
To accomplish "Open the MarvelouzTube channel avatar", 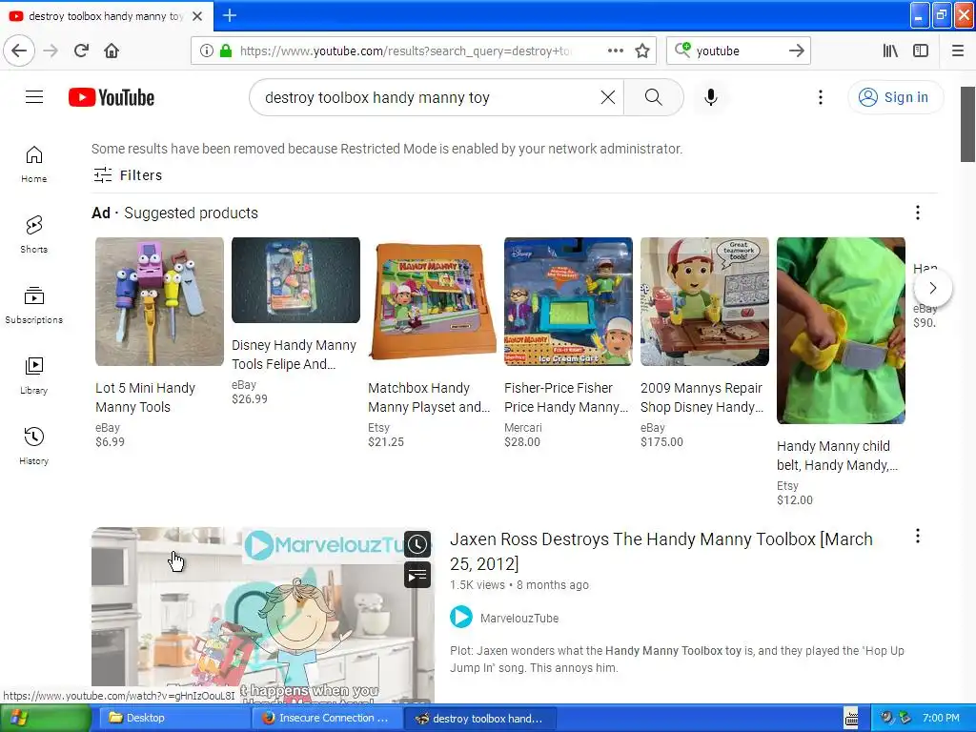I will pos(461,618).
